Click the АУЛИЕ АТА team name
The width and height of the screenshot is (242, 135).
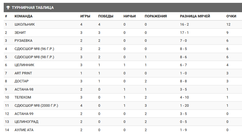pyautogui.click(x=24, y=130)
